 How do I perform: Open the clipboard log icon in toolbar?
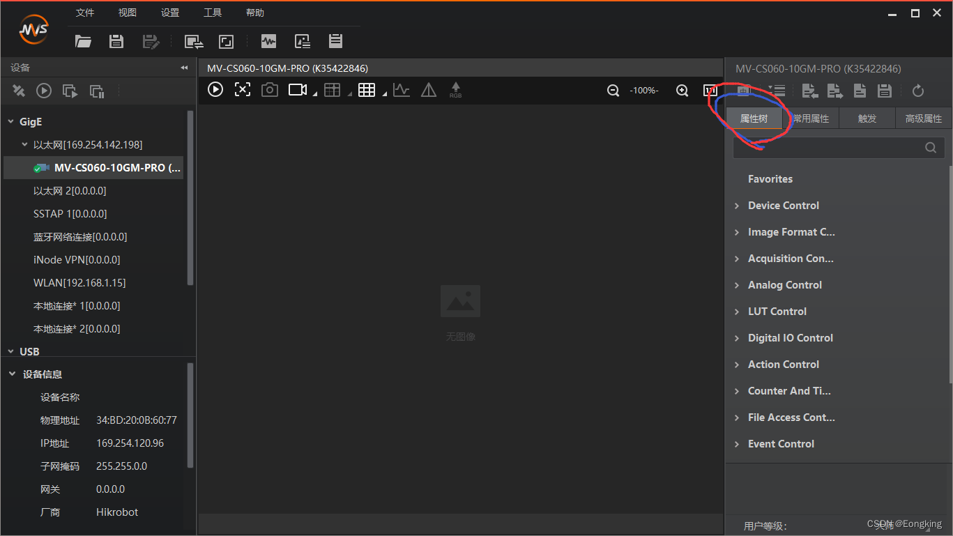[335, 41]
